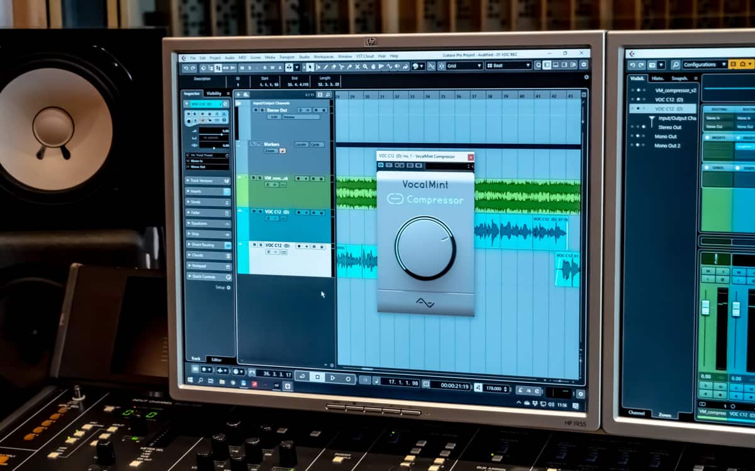Viewport: 755px width, 471px height.
Task: Click the Locate button on Markers track
Action: [x=301, y=144]
